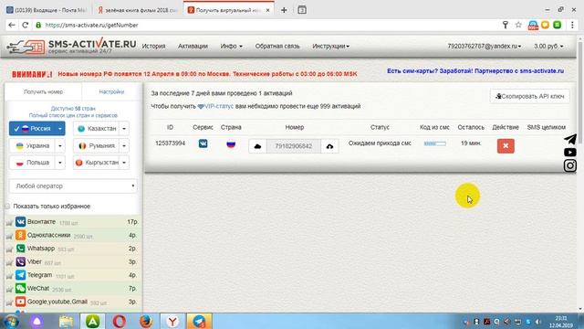Image resolution: width=584 pixels, height=329 pixels.
Task: Switch to the Настройки tab
Action: coord(111,91)
